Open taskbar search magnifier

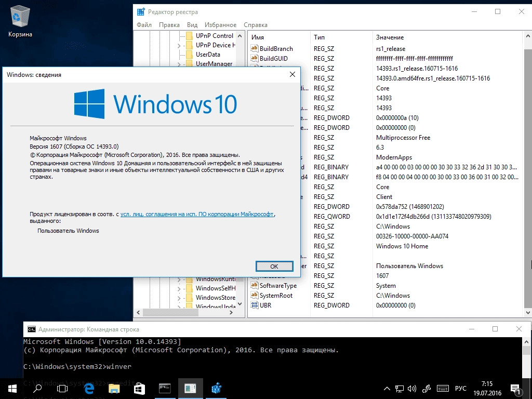pos(37,389)
